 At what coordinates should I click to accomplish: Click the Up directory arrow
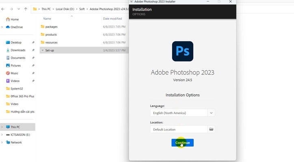[26, 9]
